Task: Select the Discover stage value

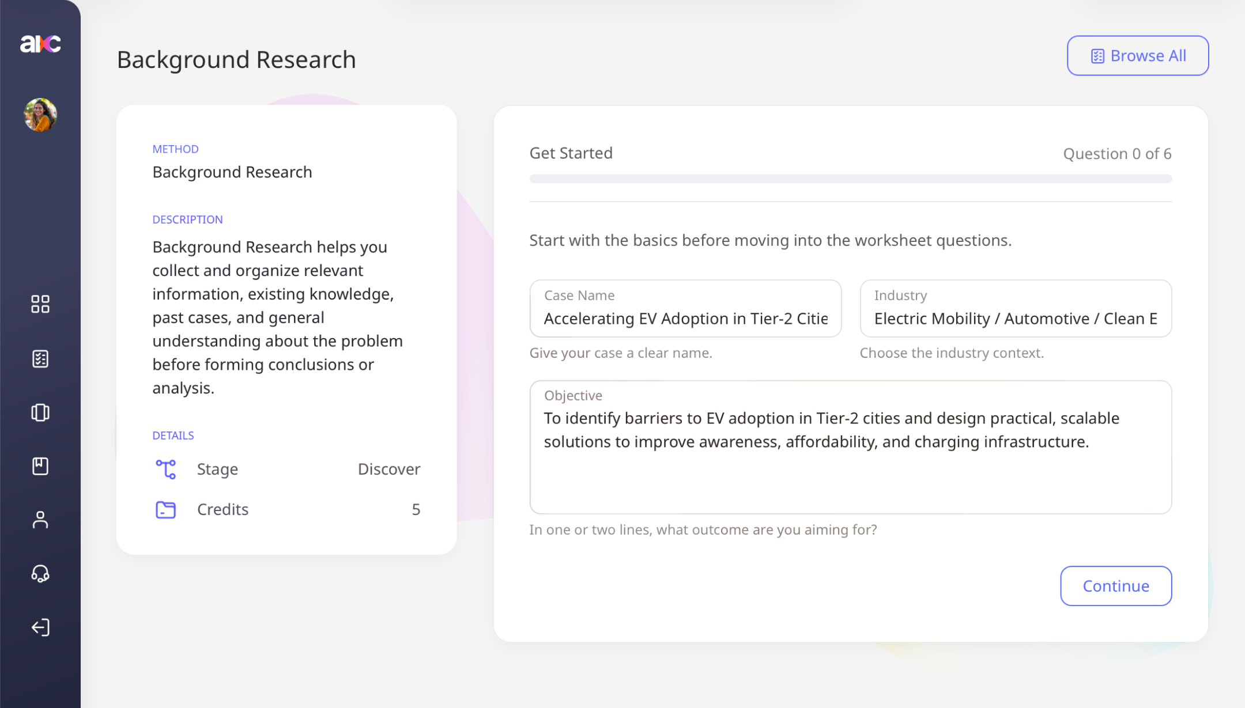Action: [x=388, y=469]
